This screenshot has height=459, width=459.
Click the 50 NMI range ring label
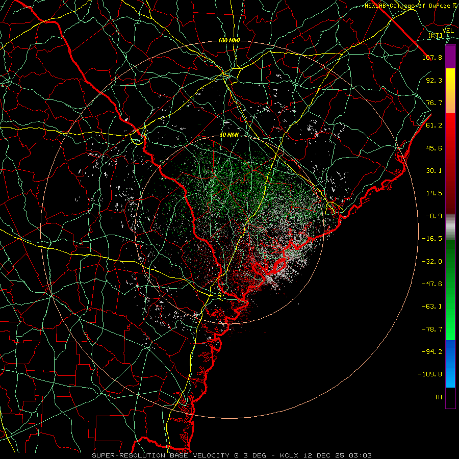pyautogui.click(x=229, y=135)
